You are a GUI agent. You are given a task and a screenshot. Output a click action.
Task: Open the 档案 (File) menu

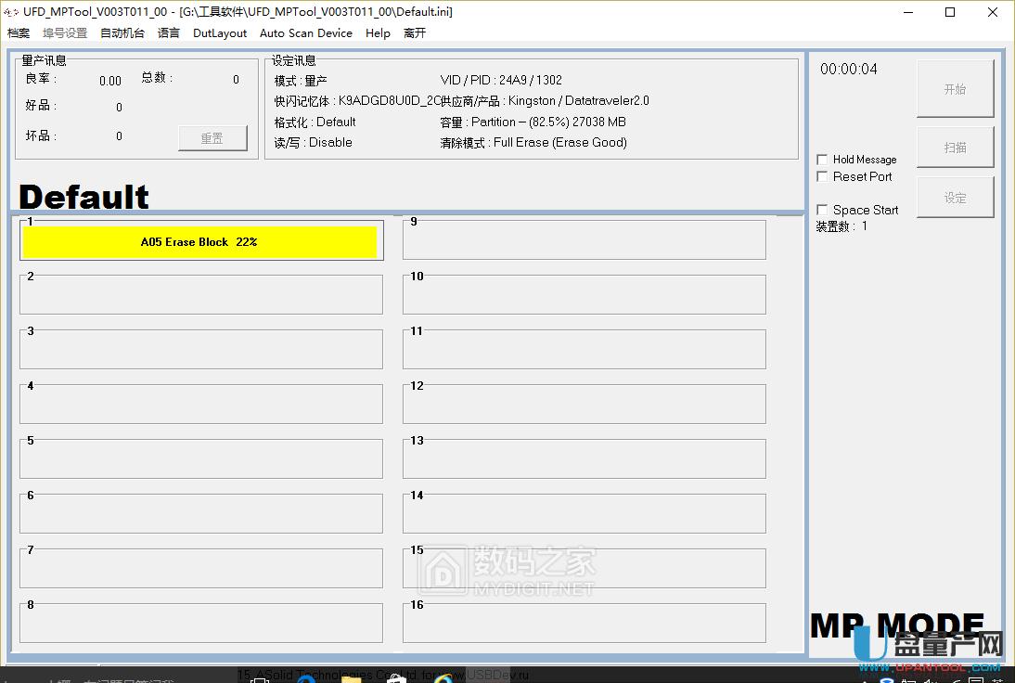(18, 32)
